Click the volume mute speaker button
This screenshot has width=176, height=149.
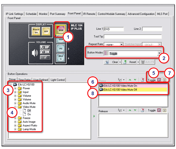(x=45, y=57)
